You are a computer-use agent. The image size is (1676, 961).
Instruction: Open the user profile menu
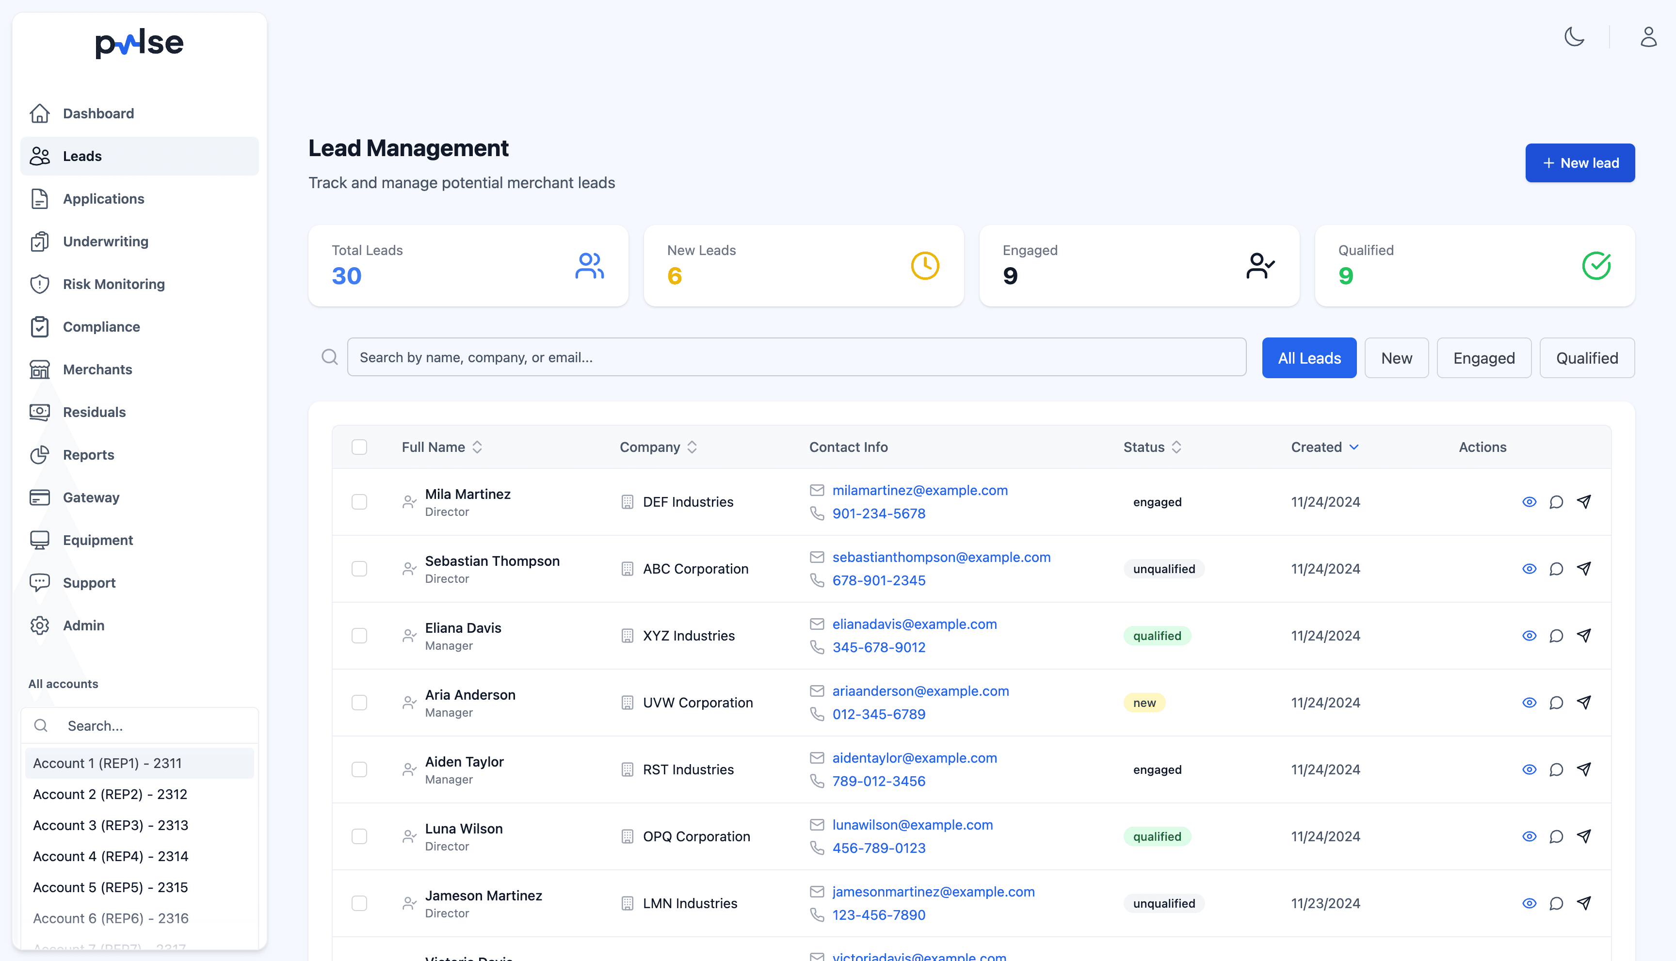pyautogui.click(x=1648, y=38)
